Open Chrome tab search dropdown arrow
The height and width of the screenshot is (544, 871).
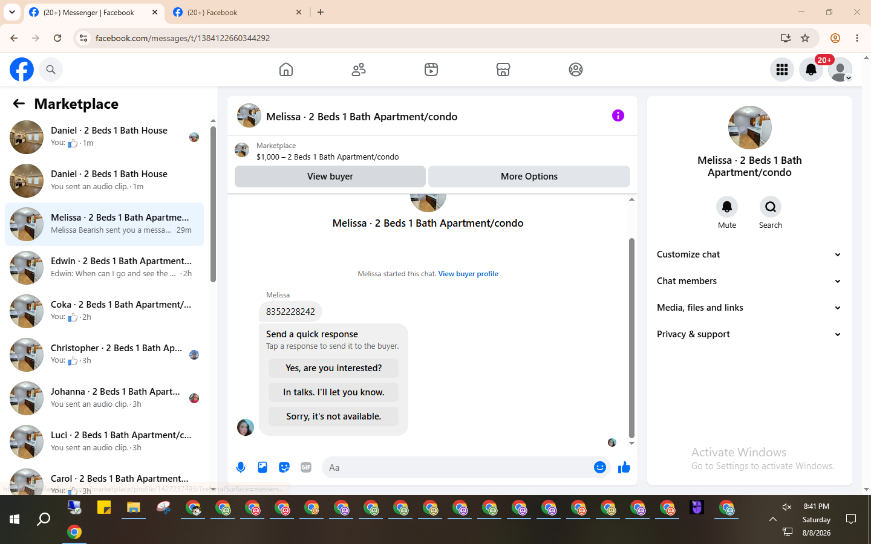(x=12, y=12)
